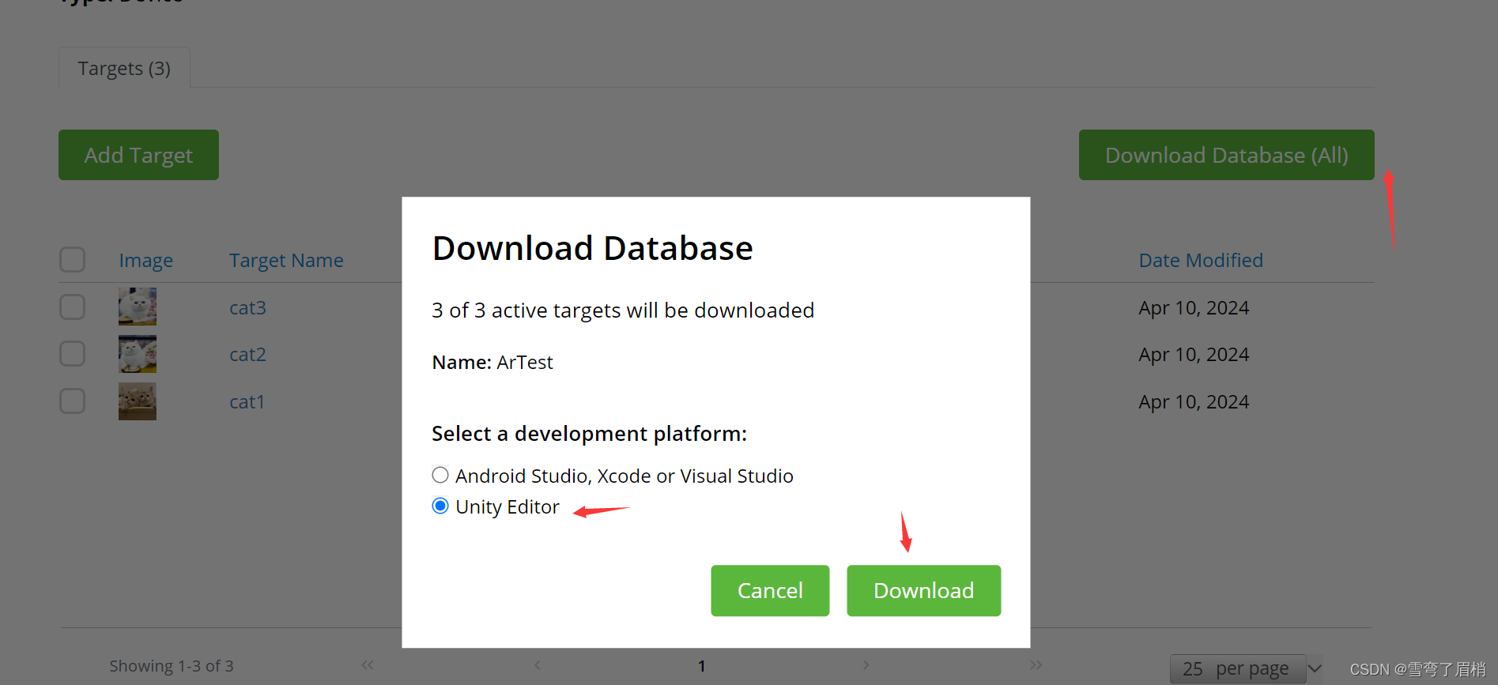Screen dimensions: 1498x685
Task: Click the cat2 thumbnail image
Action: (138, 354)
